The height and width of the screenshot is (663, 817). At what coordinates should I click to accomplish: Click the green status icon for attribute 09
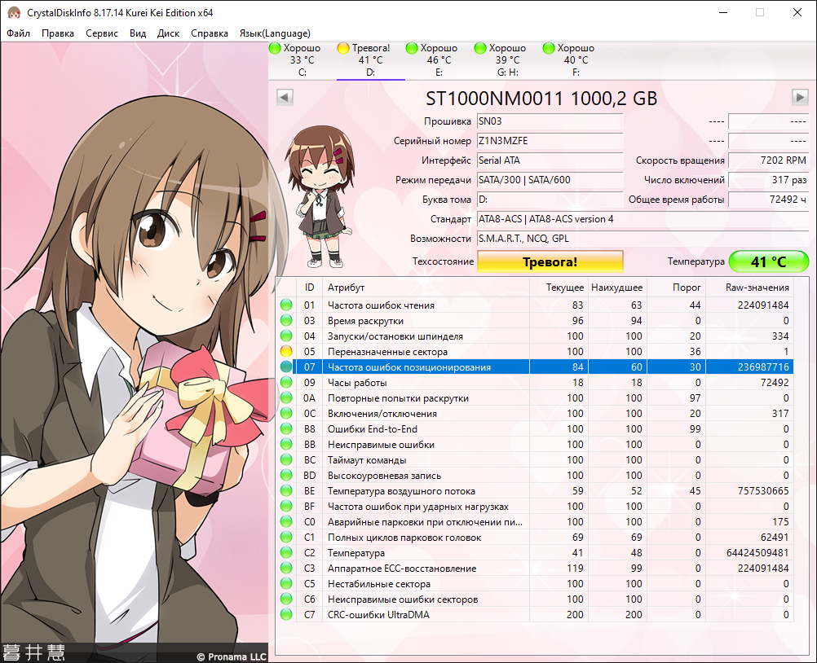tap(286, 383)
